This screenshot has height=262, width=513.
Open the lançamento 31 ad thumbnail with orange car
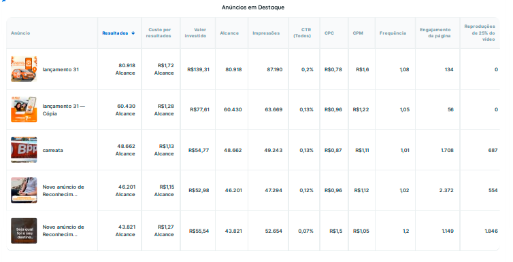(24, 69)
